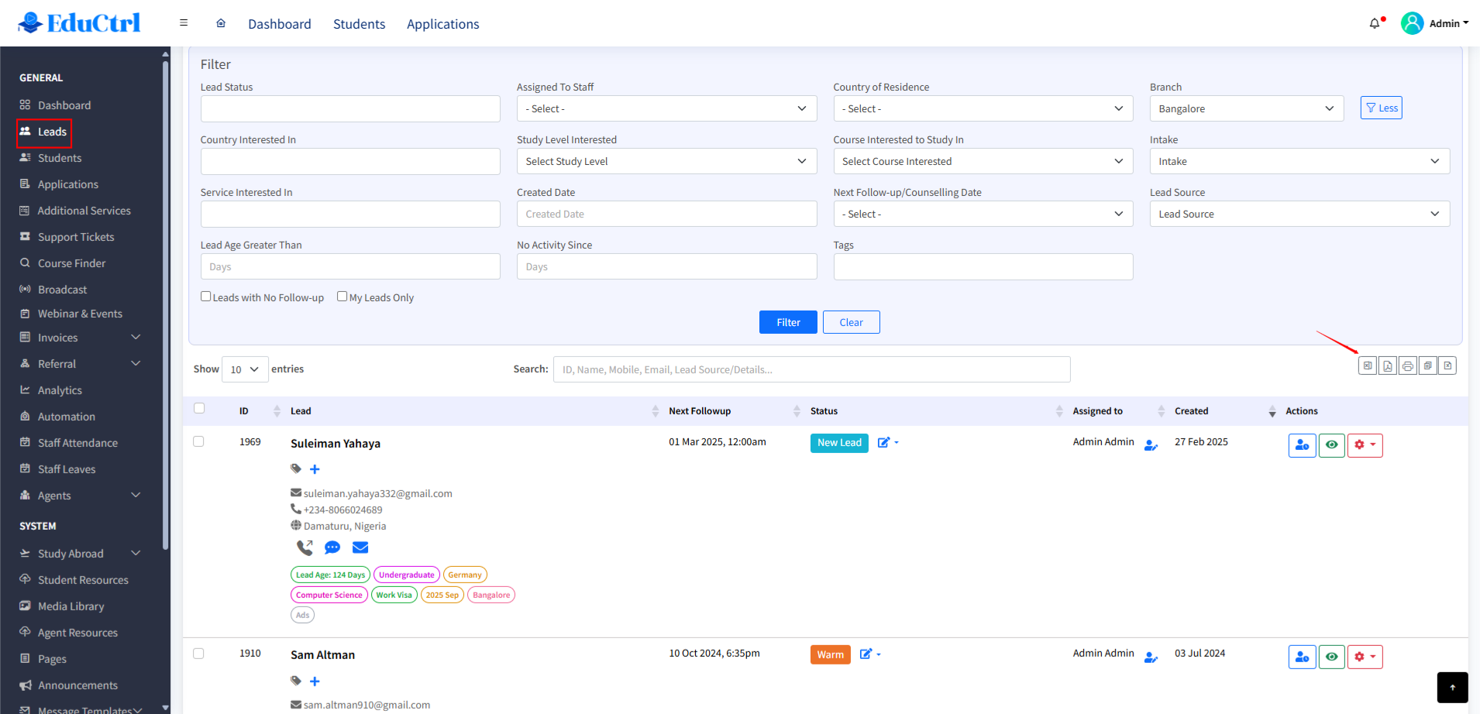Check the My Leads Only box
The width and height of the screenshot is (1480, 714).
pyautogui.click(x=342, y=297)
